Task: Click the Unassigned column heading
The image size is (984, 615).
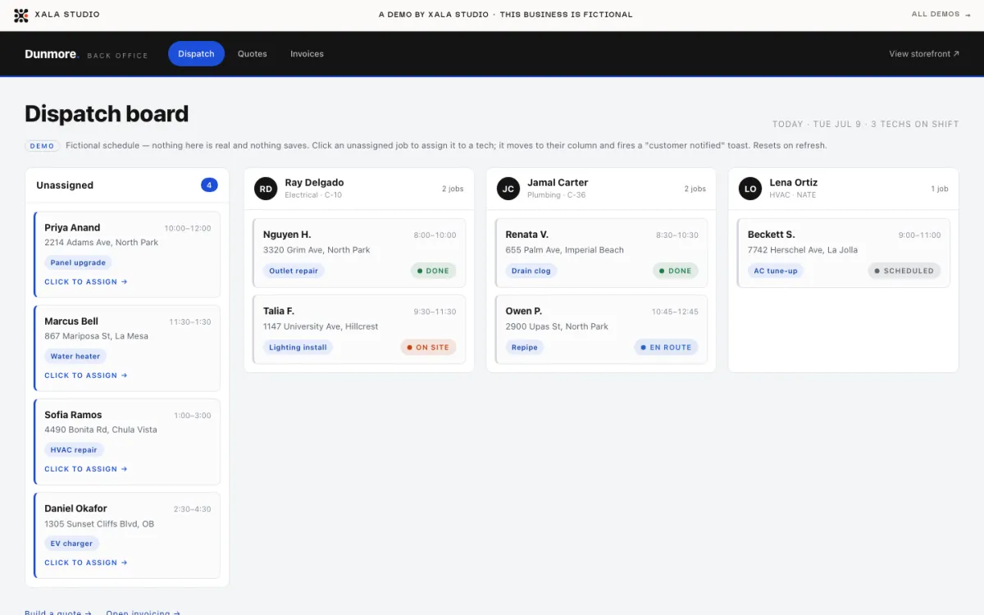Action: point(65,185)
